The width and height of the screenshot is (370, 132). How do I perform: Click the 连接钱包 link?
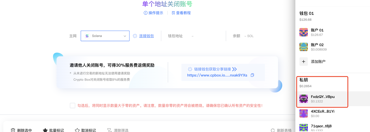(146, 36)
